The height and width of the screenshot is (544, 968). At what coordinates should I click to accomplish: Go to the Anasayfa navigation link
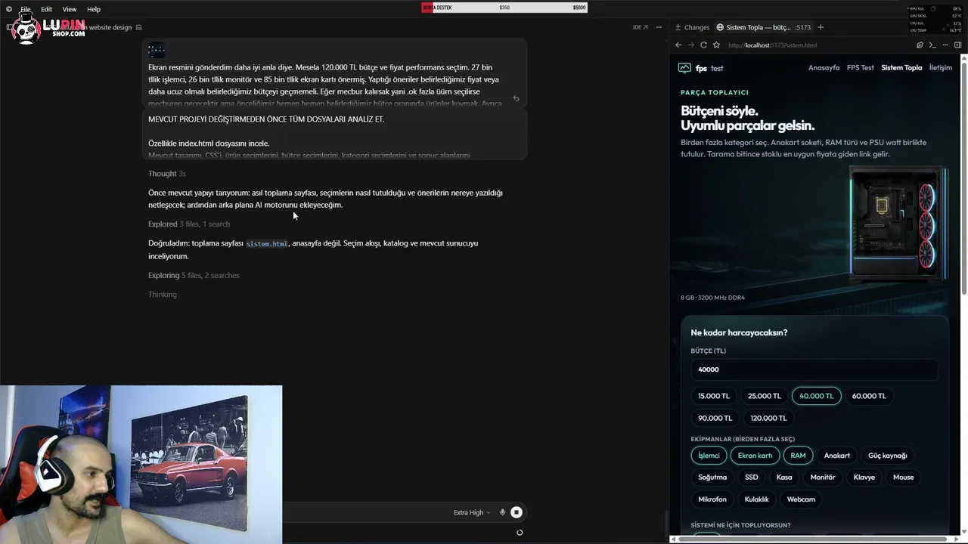(x=824, y=68)
